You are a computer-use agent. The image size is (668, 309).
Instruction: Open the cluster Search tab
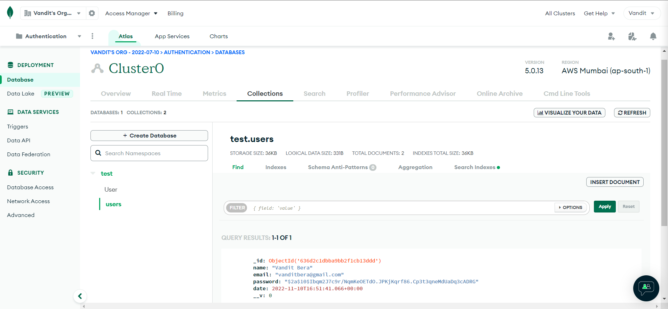[315, 93]
